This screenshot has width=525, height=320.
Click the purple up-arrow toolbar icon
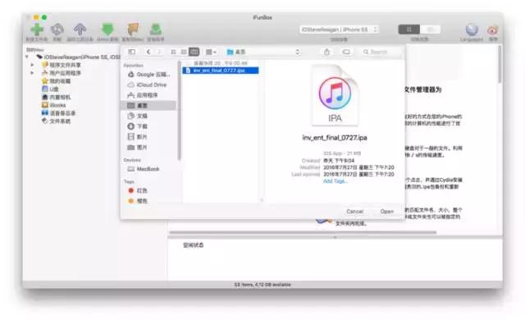(x=80, y=30)
